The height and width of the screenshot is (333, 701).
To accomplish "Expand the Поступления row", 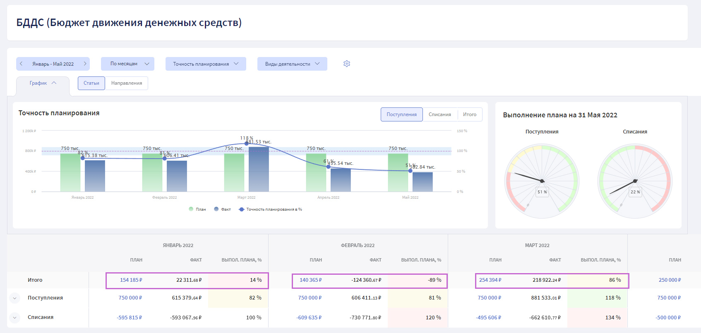I will [14, 298].
